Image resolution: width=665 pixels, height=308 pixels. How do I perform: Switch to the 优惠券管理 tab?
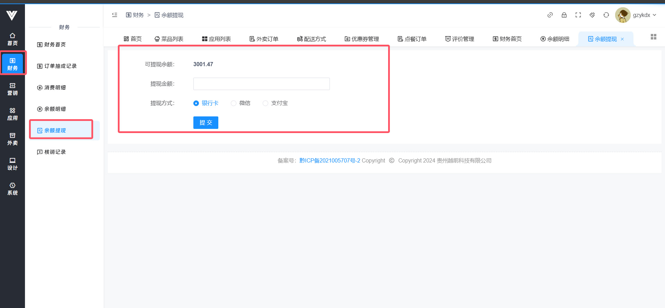point(362,39)
